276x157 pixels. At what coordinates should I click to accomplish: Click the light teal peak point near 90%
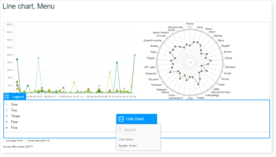(38, 58)
